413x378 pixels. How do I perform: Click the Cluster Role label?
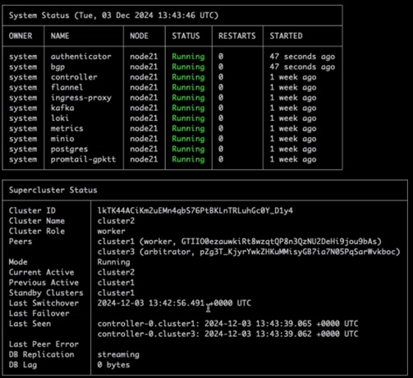tap(37, 231)
